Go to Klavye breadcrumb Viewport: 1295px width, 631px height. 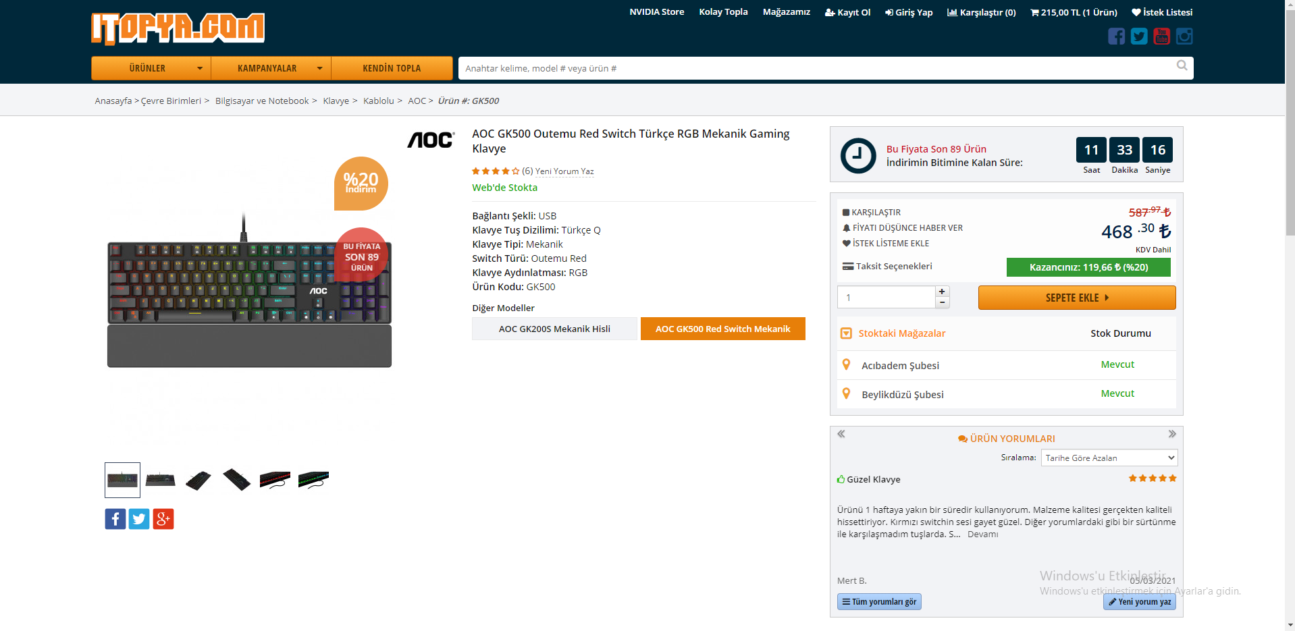[x=336, y=101]
